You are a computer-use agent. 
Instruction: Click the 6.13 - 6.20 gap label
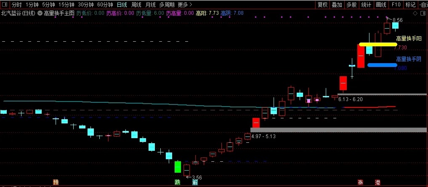click(351, 99)
